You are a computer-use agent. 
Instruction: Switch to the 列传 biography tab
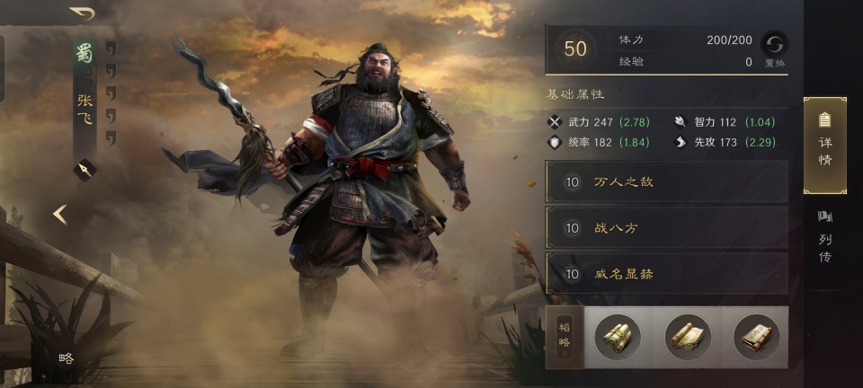point(825,236)
